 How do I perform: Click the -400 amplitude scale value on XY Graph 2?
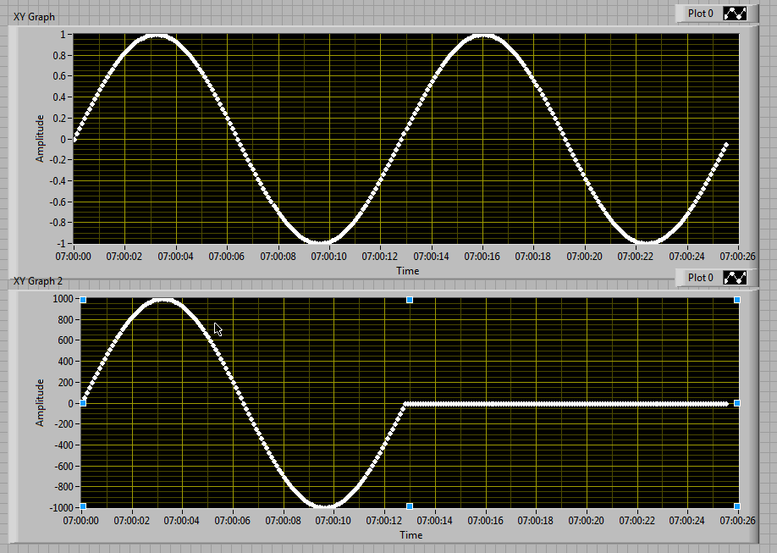(63, 445)
